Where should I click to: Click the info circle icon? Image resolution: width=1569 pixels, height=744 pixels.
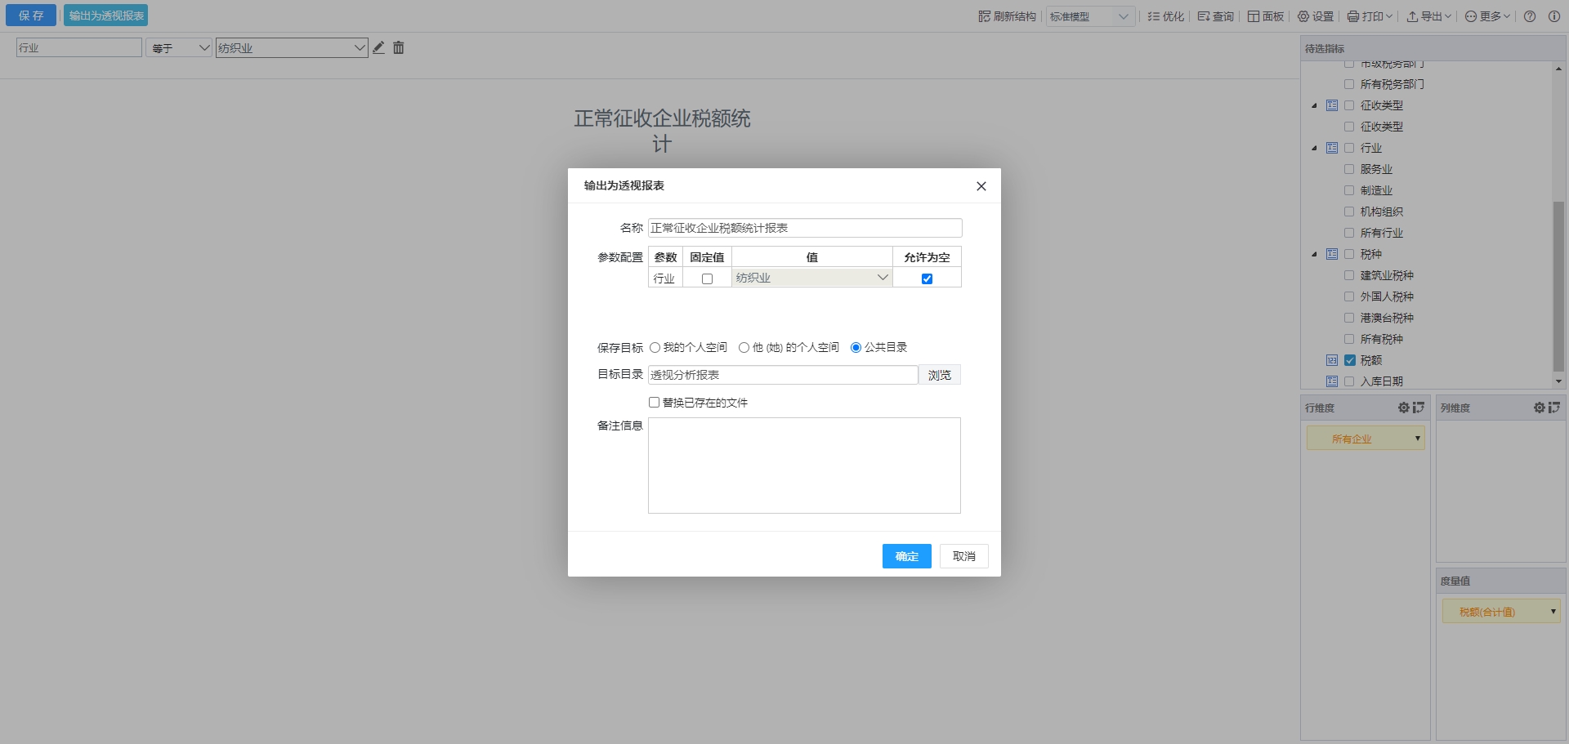[x=1554, y=16]
